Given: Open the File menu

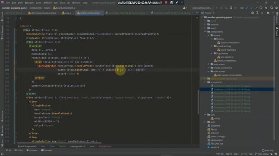Looking at the screenshot, I should (x=8, y=3).
